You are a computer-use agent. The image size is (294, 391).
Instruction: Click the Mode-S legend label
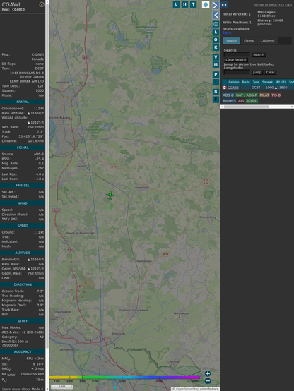click(x=229, y=101)
